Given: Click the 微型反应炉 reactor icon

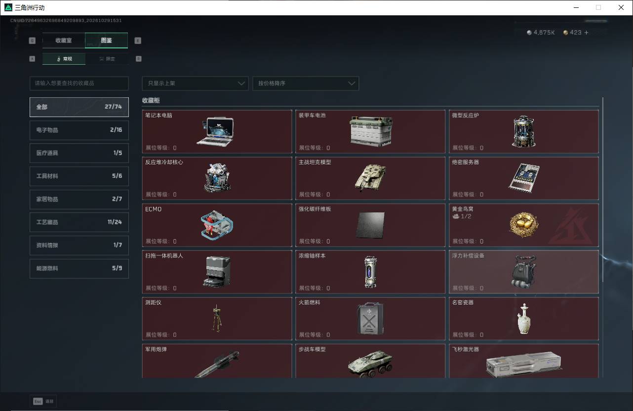Looking at the screenshot, I should tap(523, 131).
